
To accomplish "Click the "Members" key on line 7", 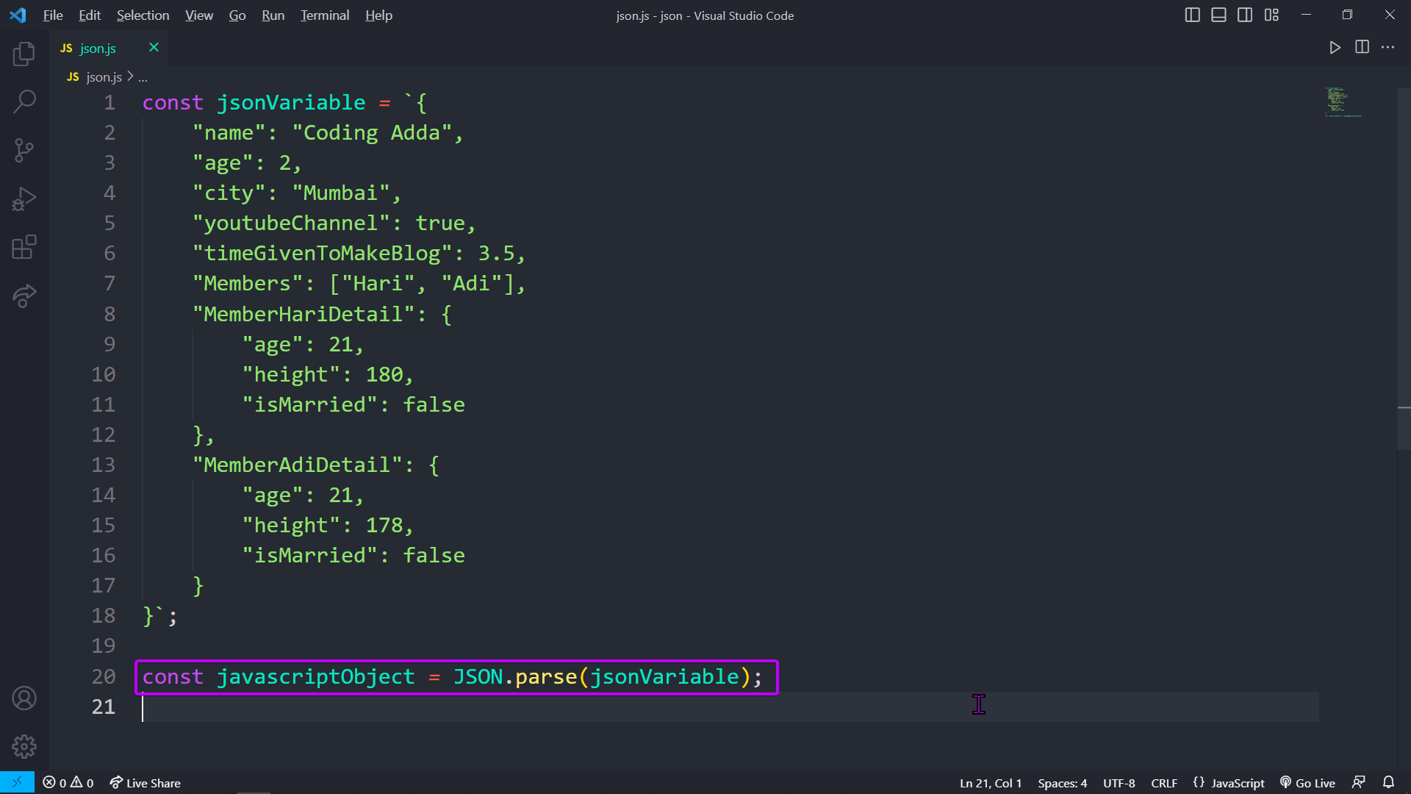I will pyautogui.click(x=247, y=283).
